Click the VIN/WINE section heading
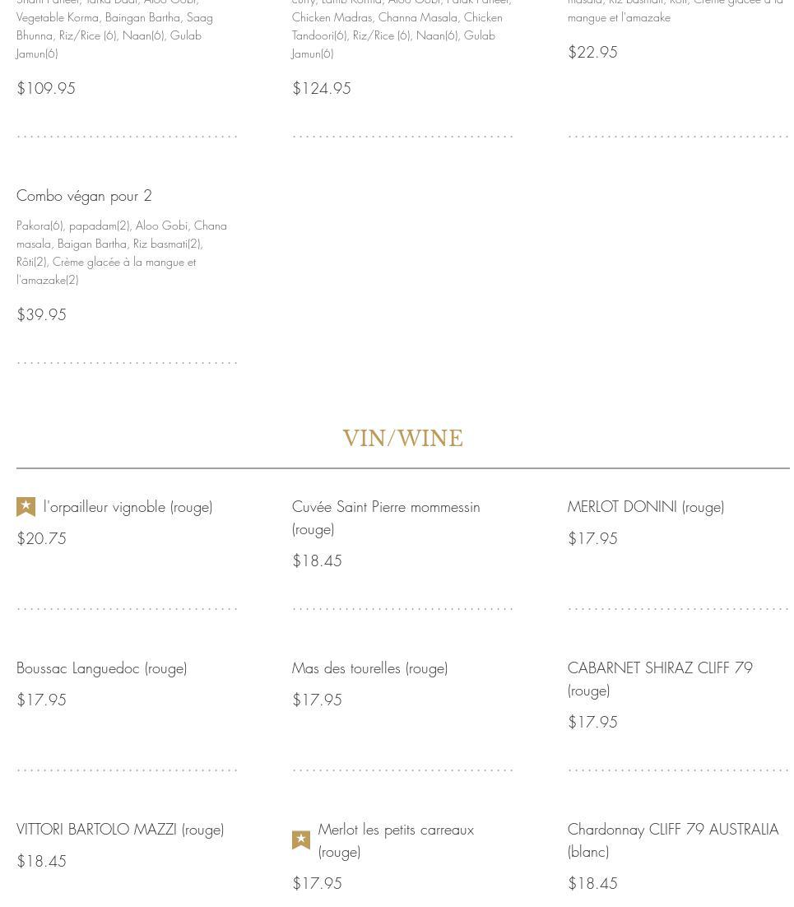 (x=402, y=439)
